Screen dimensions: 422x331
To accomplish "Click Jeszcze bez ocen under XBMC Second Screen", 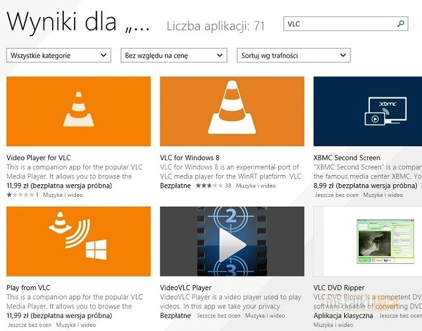I will click(337, 195).
